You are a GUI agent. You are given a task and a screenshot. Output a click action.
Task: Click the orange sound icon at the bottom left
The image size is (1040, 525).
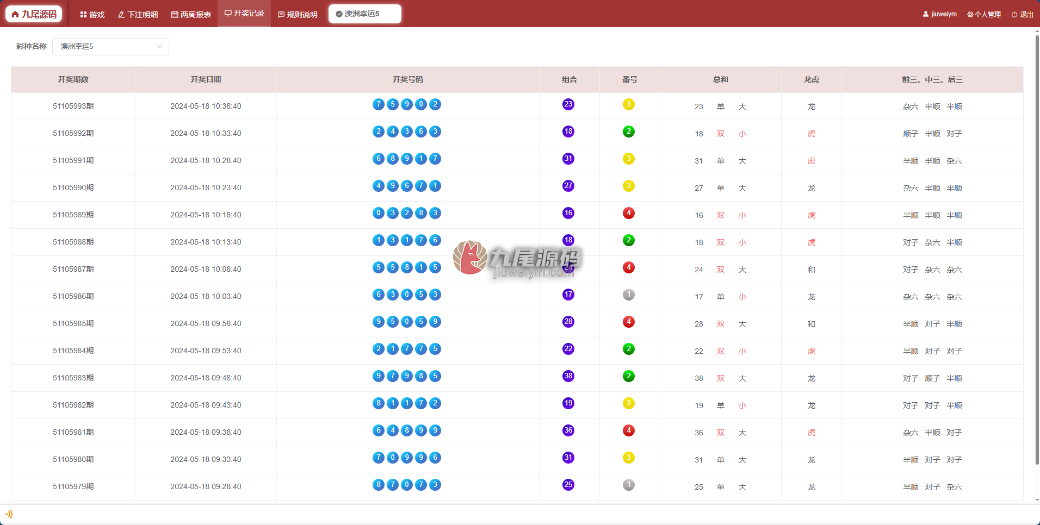click(x=9, y=514)
